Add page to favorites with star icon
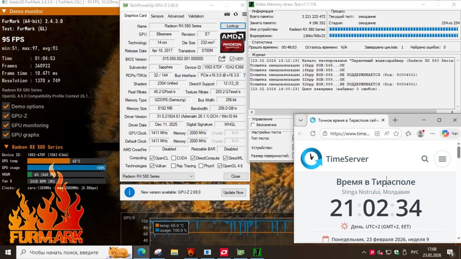 click(x=396, y=134)
